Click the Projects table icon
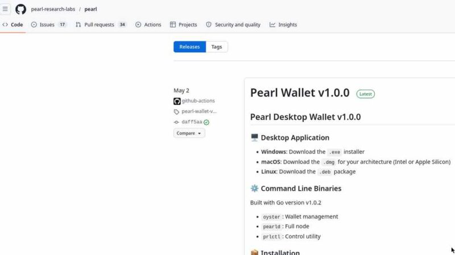The width and height of the screenshot is (455, 255). pos(173,24)
